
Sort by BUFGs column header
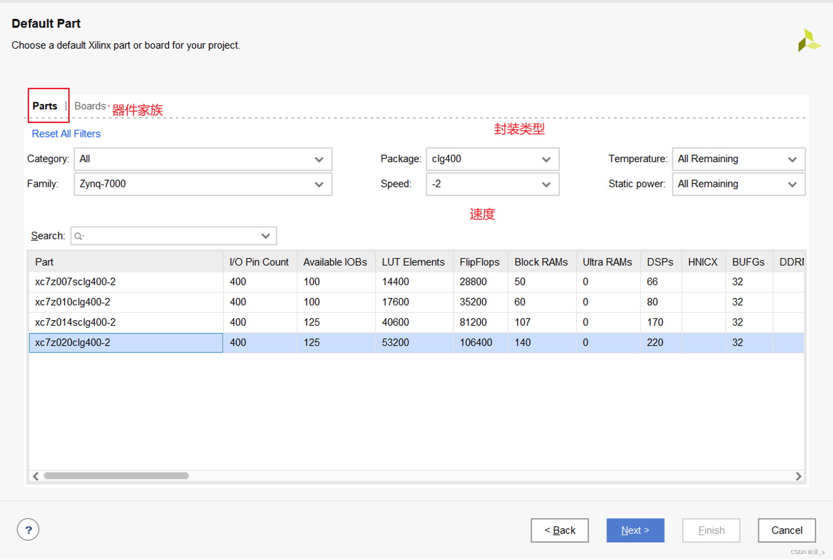(x=749, y=262)
